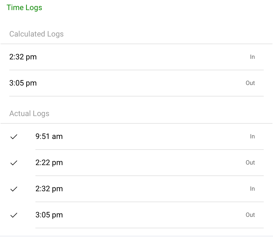The height and width of the screenshot is (237, 273).
Task: Click the checkmark beside Actual Logs 3:05 pm
Action: pyautogui.click(x=14, y=215)
